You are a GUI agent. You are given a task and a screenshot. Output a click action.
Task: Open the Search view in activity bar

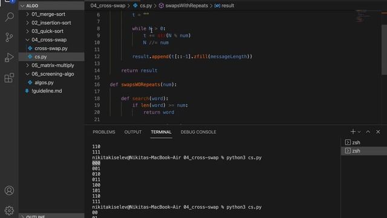click(x=10, y=17)
